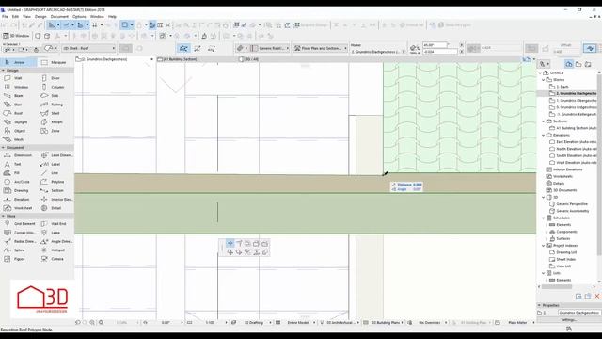Select the Shell tool
This screenshot has height=339, width=602.
[55, 113]
